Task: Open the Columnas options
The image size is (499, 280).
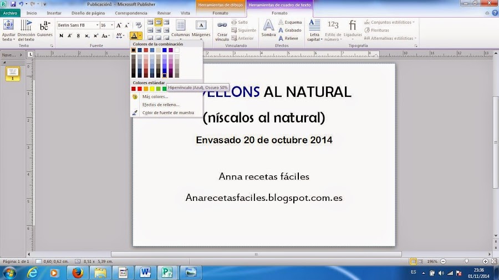Action: coord(180,30)
